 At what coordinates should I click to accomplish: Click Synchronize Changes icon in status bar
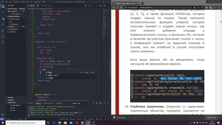click(14, 119)
